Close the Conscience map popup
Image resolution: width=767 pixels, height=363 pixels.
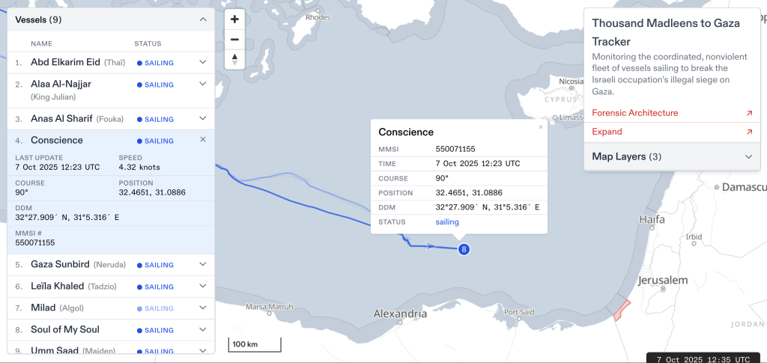[541, 127]
